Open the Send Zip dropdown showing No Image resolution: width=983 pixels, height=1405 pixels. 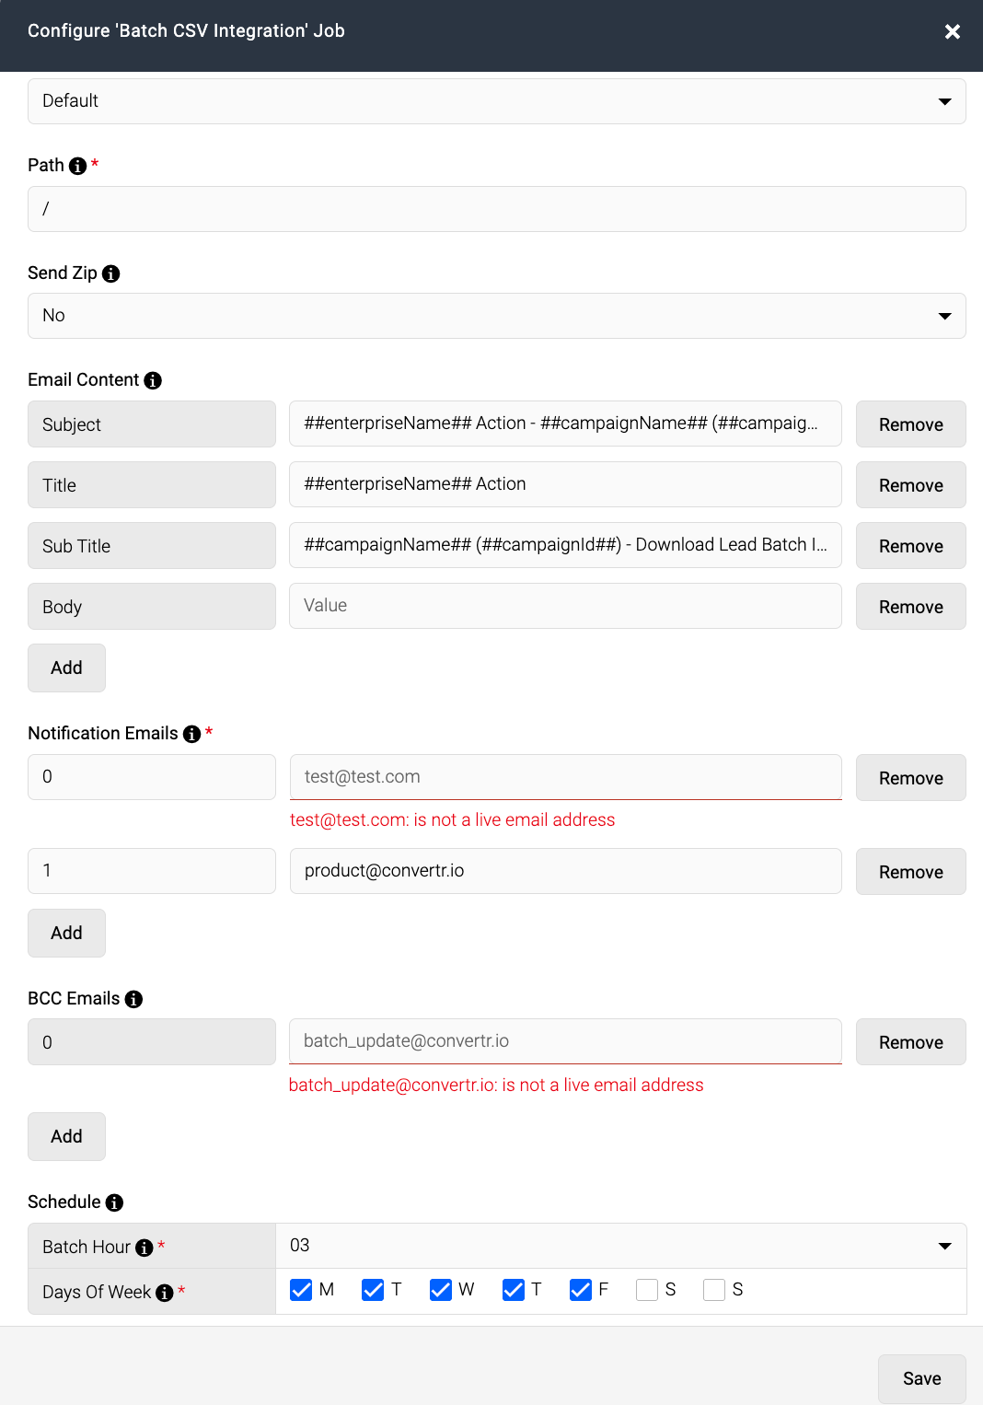pos(497,316)
